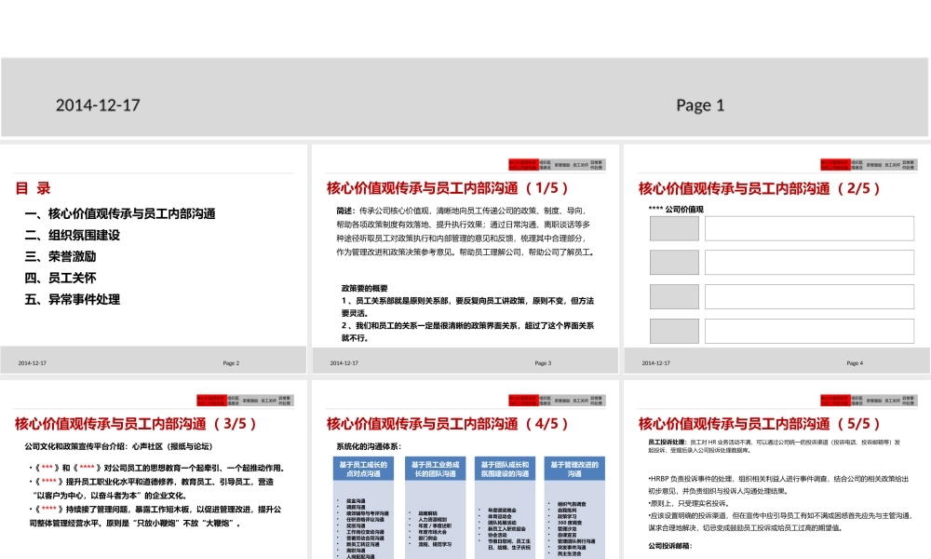Click column header 基于员工成长的点对点沟通

point(363,469)
